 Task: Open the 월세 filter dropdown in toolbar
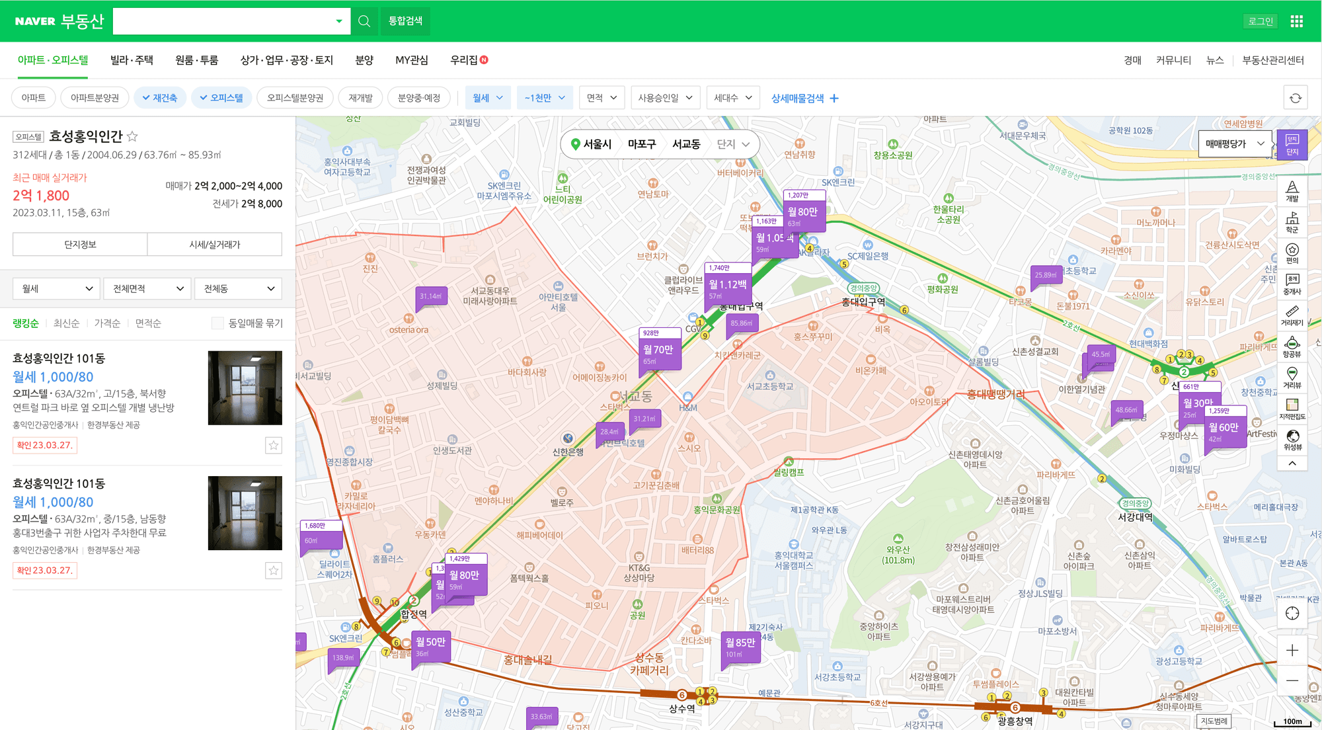pyautogui.click(x=488, y=98)
